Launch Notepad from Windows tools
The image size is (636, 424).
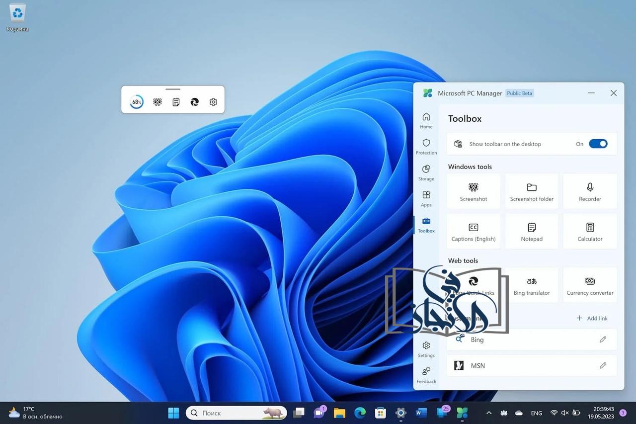click(532, 232)
